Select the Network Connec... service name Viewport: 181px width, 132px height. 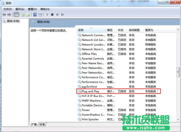click(94, 35)
